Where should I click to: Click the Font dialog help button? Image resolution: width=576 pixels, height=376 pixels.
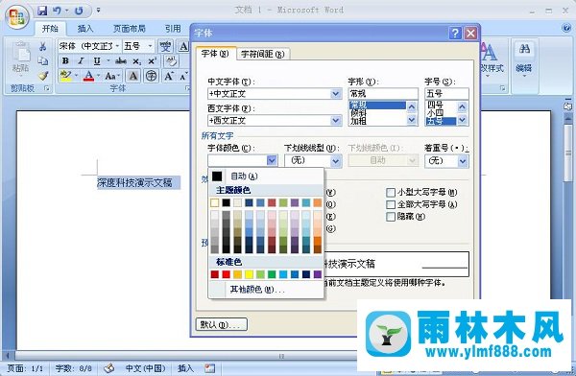pos(455,33)
